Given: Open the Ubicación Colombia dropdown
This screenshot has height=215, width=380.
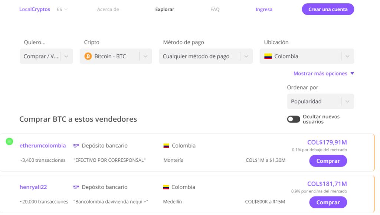Looking at the screenshot, I should (x=307, y=56).
